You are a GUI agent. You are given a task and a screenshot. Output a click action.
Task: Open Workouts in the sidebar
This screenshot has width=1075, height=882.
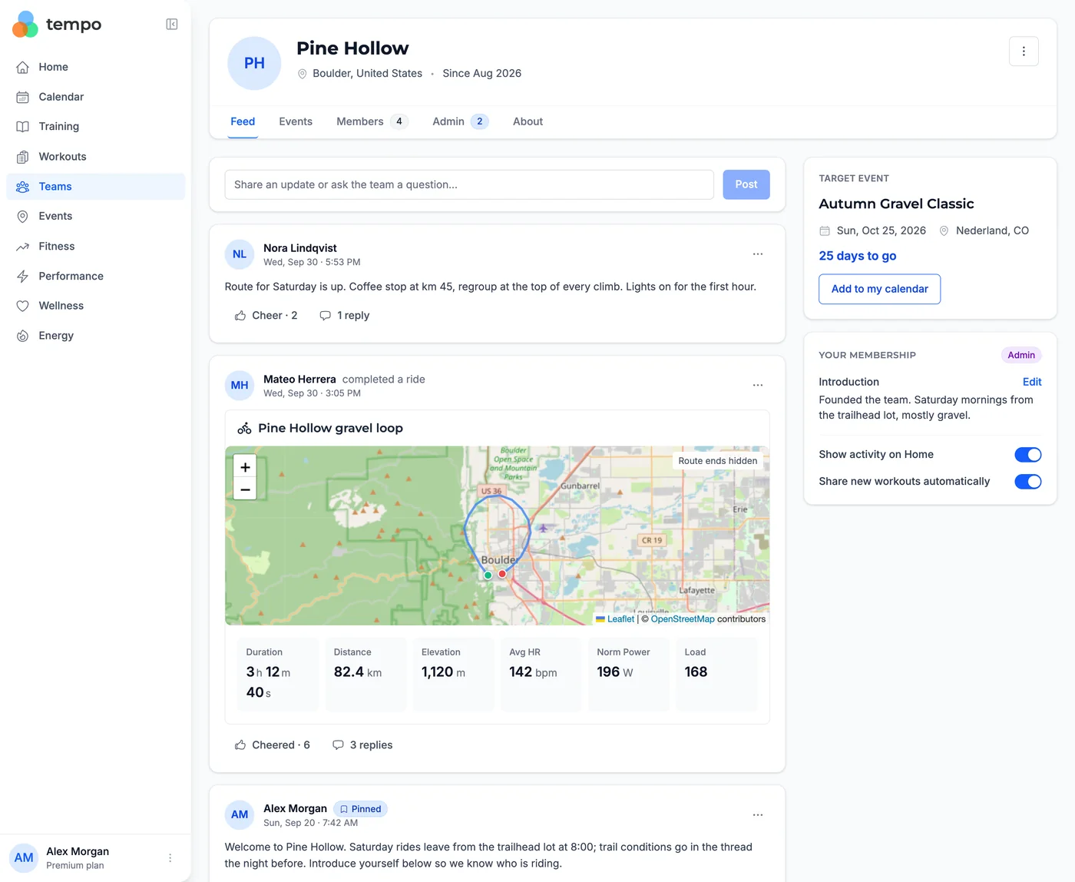[95, 157]
